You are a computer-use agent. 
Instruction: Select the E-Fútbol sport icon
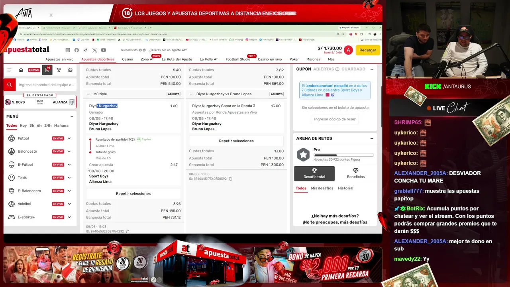pyautogui.click(x=12, y=165)
